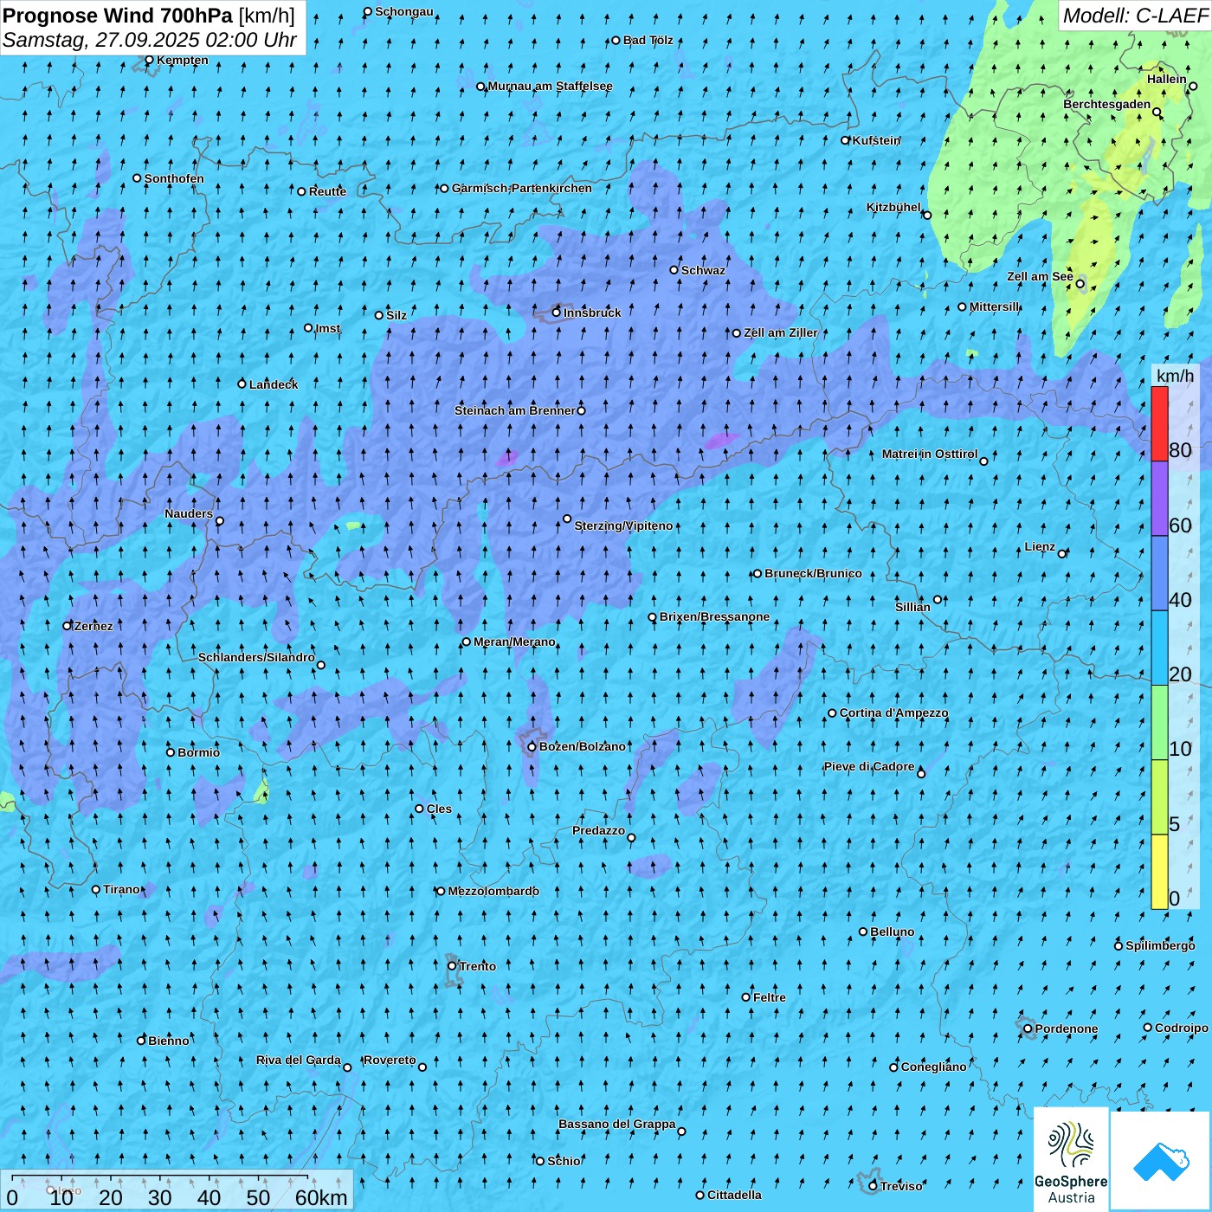Viewport: 1212px width, 1212px height.
Task: Click the 'Silz' label
Action: pos(396,315)
